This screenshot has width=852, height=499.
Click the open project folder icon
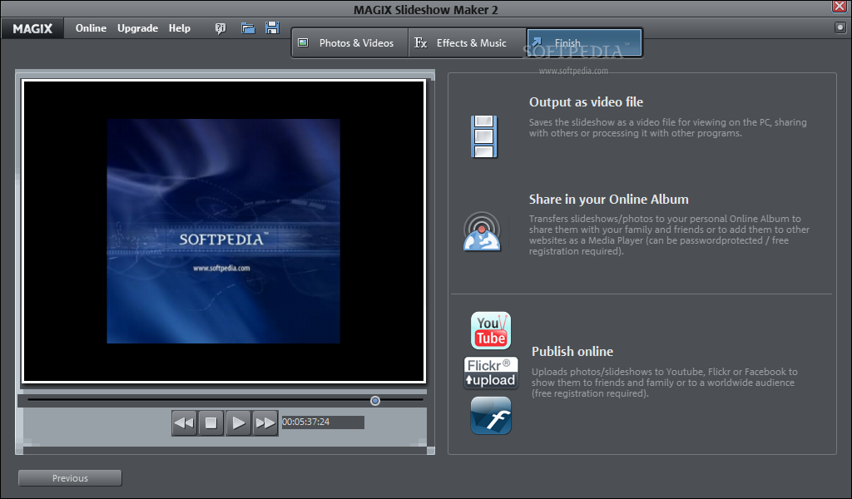coord(248,28)
